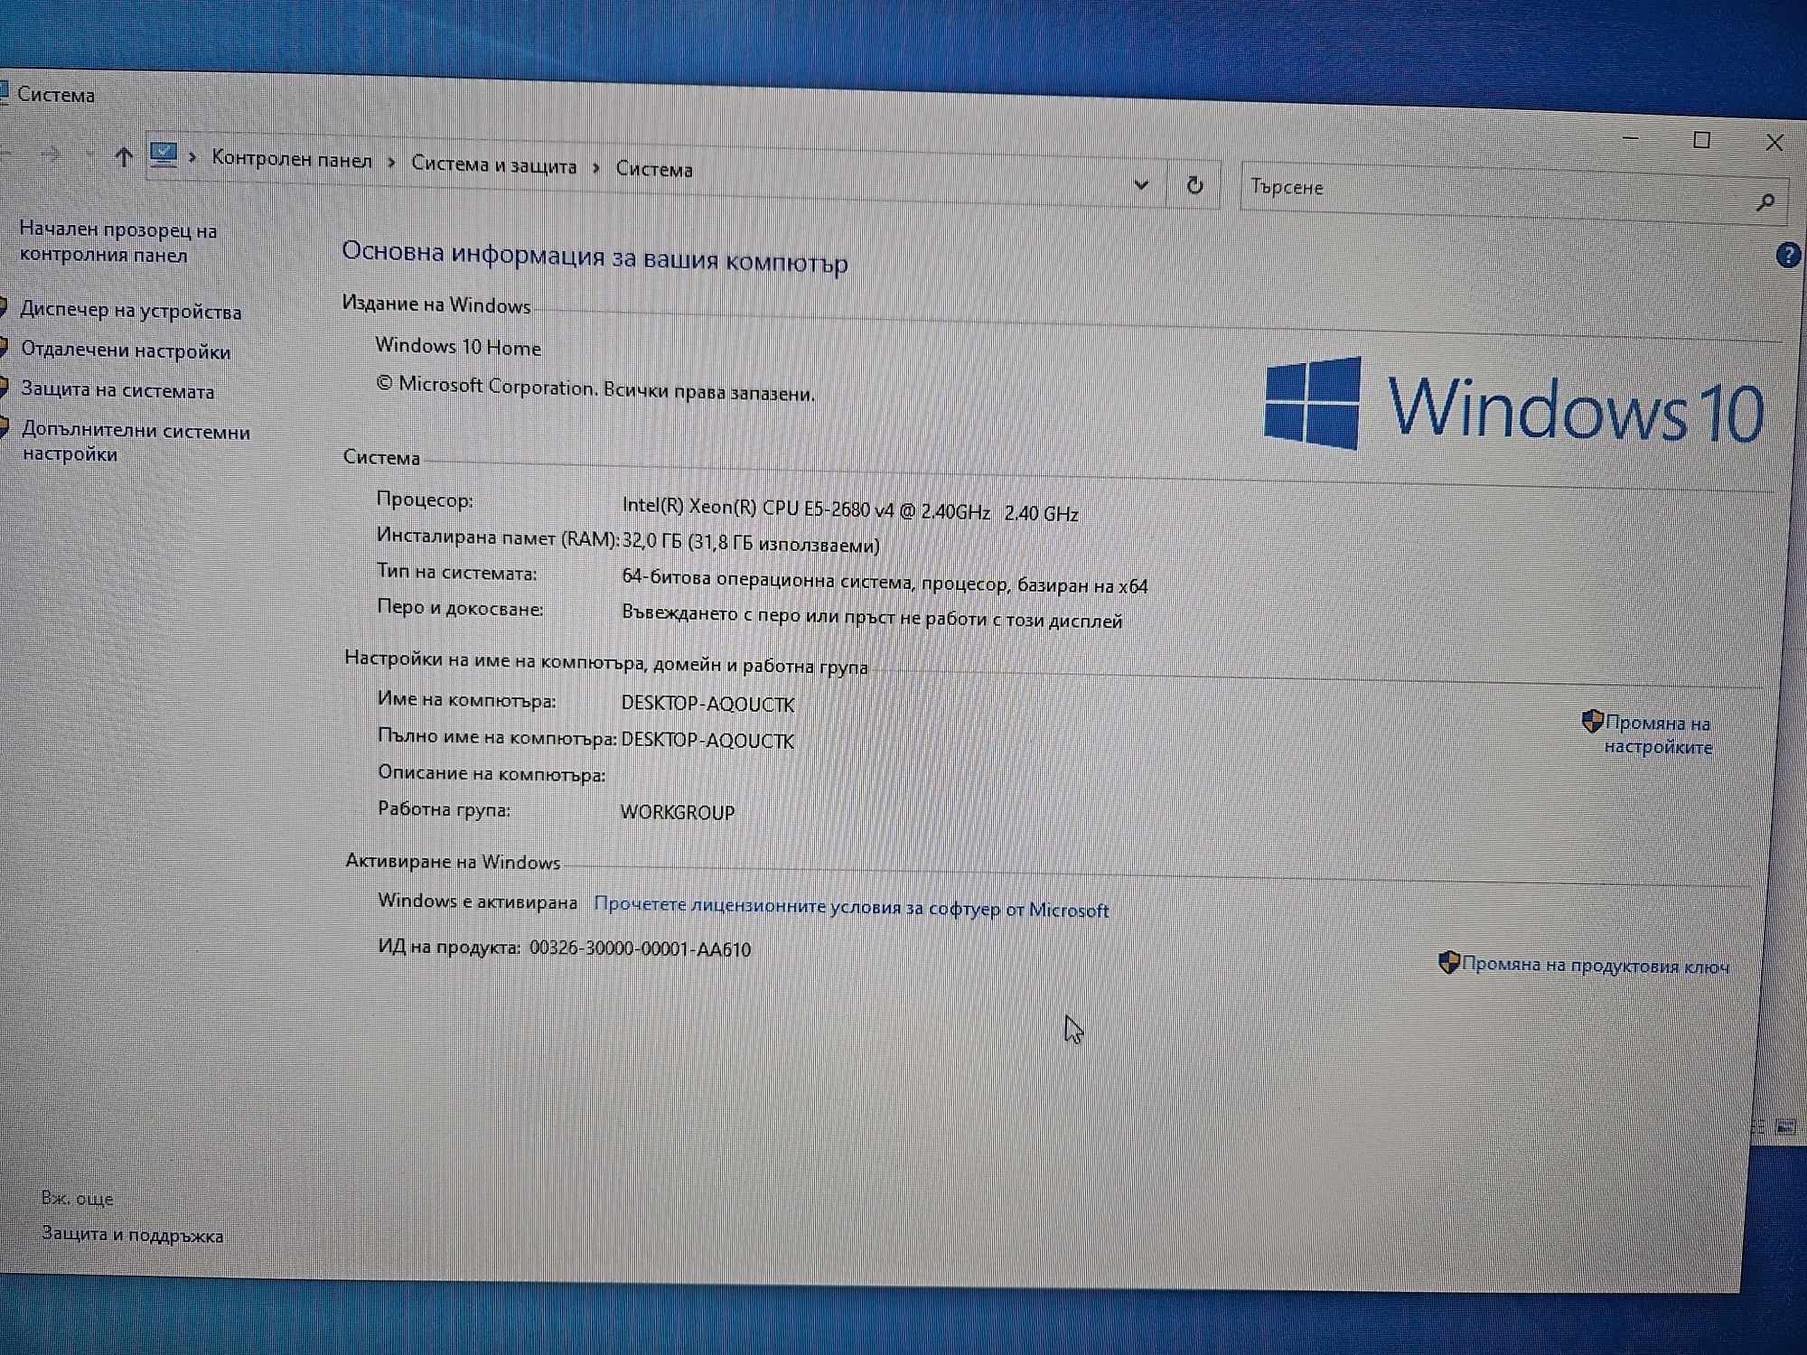Close the Система window
The height and width of the screenshot is (1355, 1807).
point(1774,143)
